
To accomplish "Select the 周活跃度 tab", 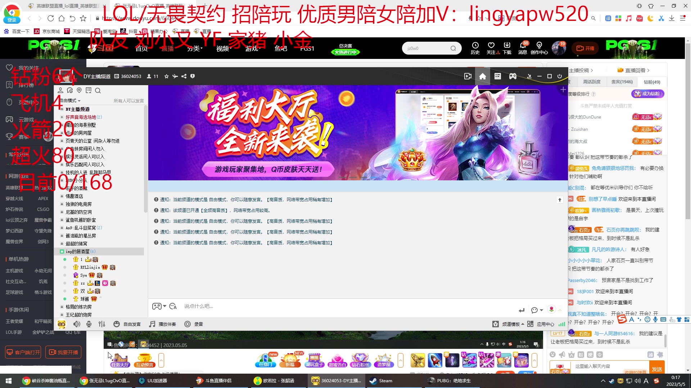I will [x=592, y=82].
